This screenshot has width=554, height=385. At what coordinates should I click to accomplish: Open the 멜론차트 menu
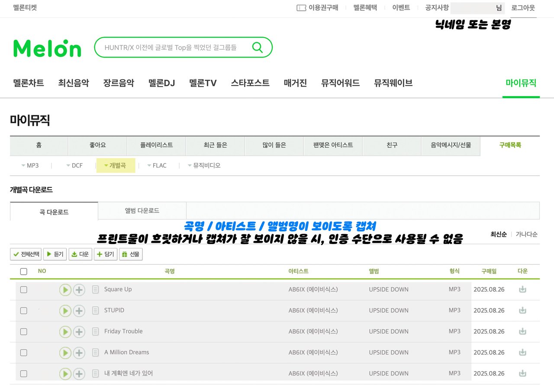point(29,83)
